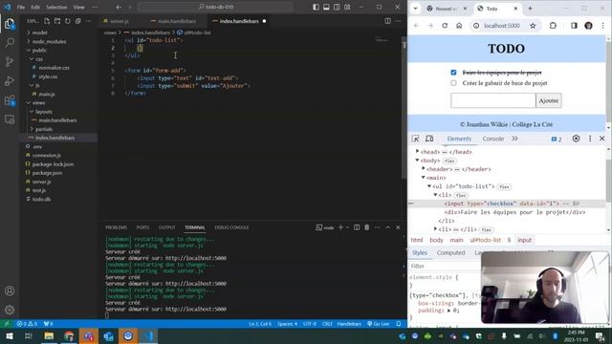Open the DevTools Computed tab

tap(450, 252)
